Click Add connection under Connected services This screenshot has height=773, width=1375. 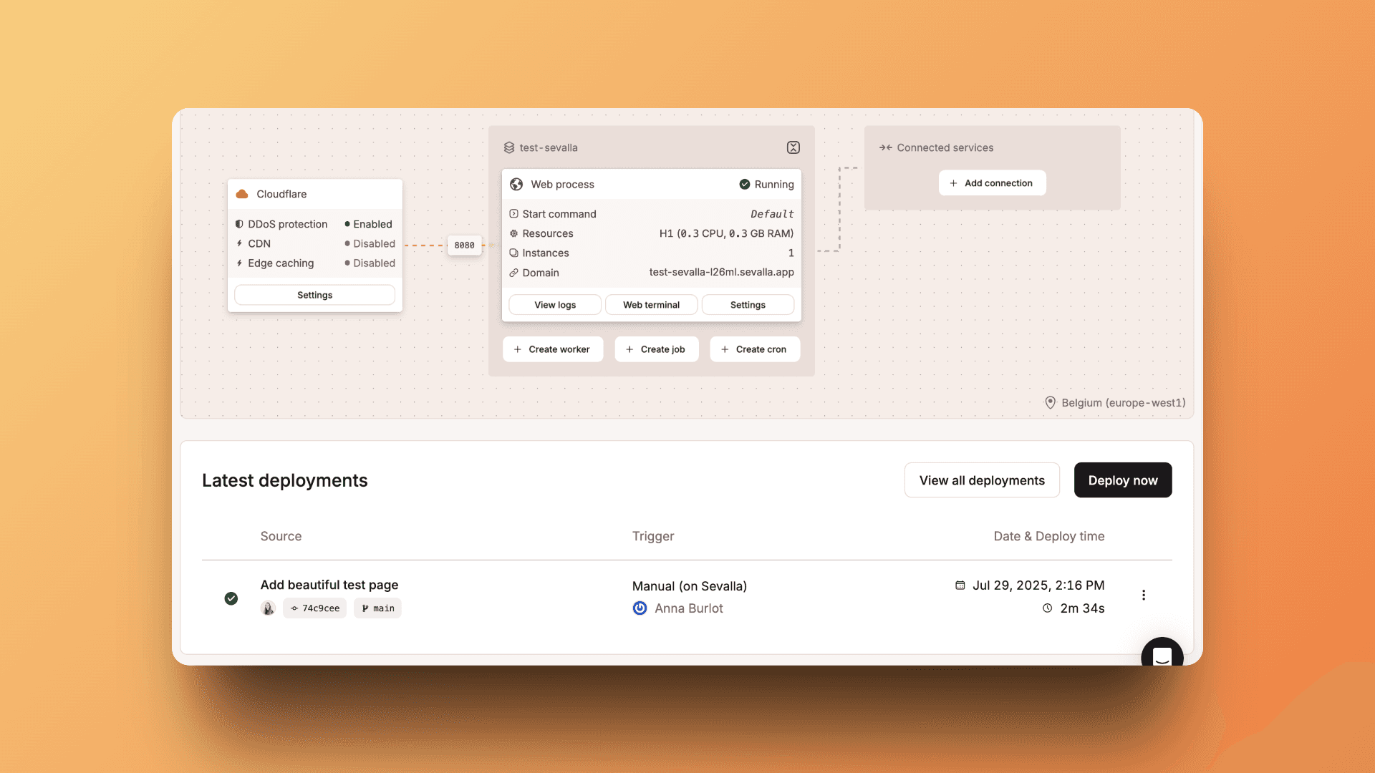coord(992,183)
